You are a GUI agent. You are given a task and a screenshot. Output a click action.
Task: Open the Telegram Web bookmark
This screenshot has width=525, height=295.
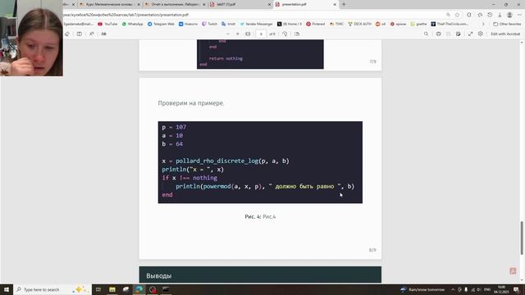(161, 24)
